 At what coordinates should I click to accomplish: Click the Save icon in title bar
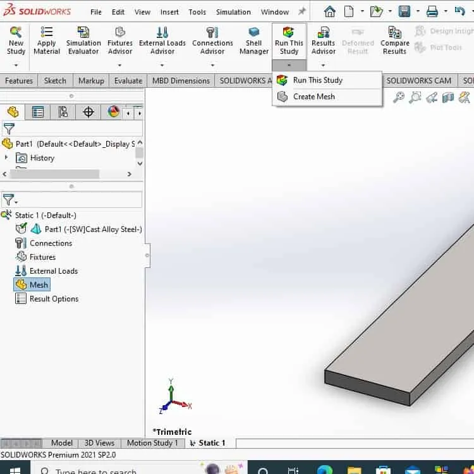click(404, 11)
